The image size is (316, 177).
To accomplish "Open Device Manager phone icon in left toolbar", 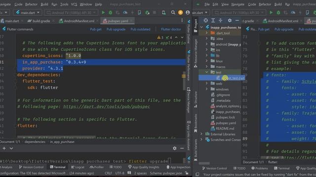I will pos(163,13).
